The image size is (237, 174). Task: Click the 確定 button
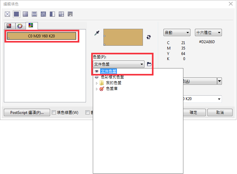point(193,113)
